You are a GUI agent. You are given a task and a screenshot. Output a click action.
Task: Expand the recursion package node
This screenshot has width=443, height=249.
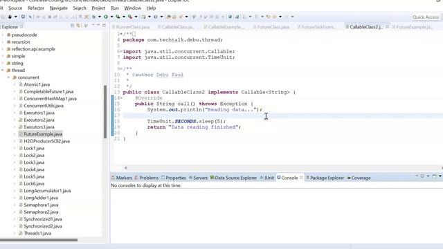[3, 41]
